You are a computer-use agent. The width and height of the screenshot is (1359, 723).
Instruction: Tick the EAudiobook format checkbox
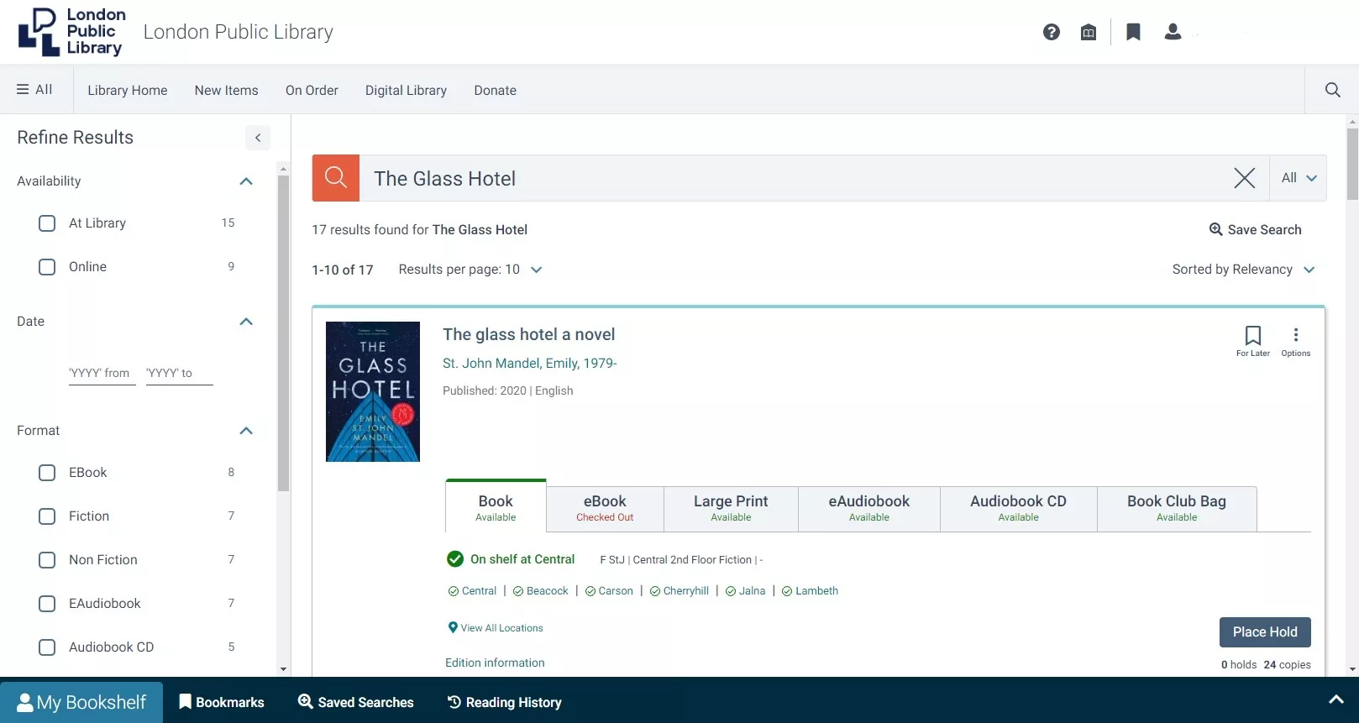[x=47, y=604]
